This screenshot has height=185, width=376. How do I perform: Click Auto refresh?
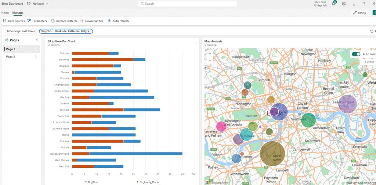118,21
